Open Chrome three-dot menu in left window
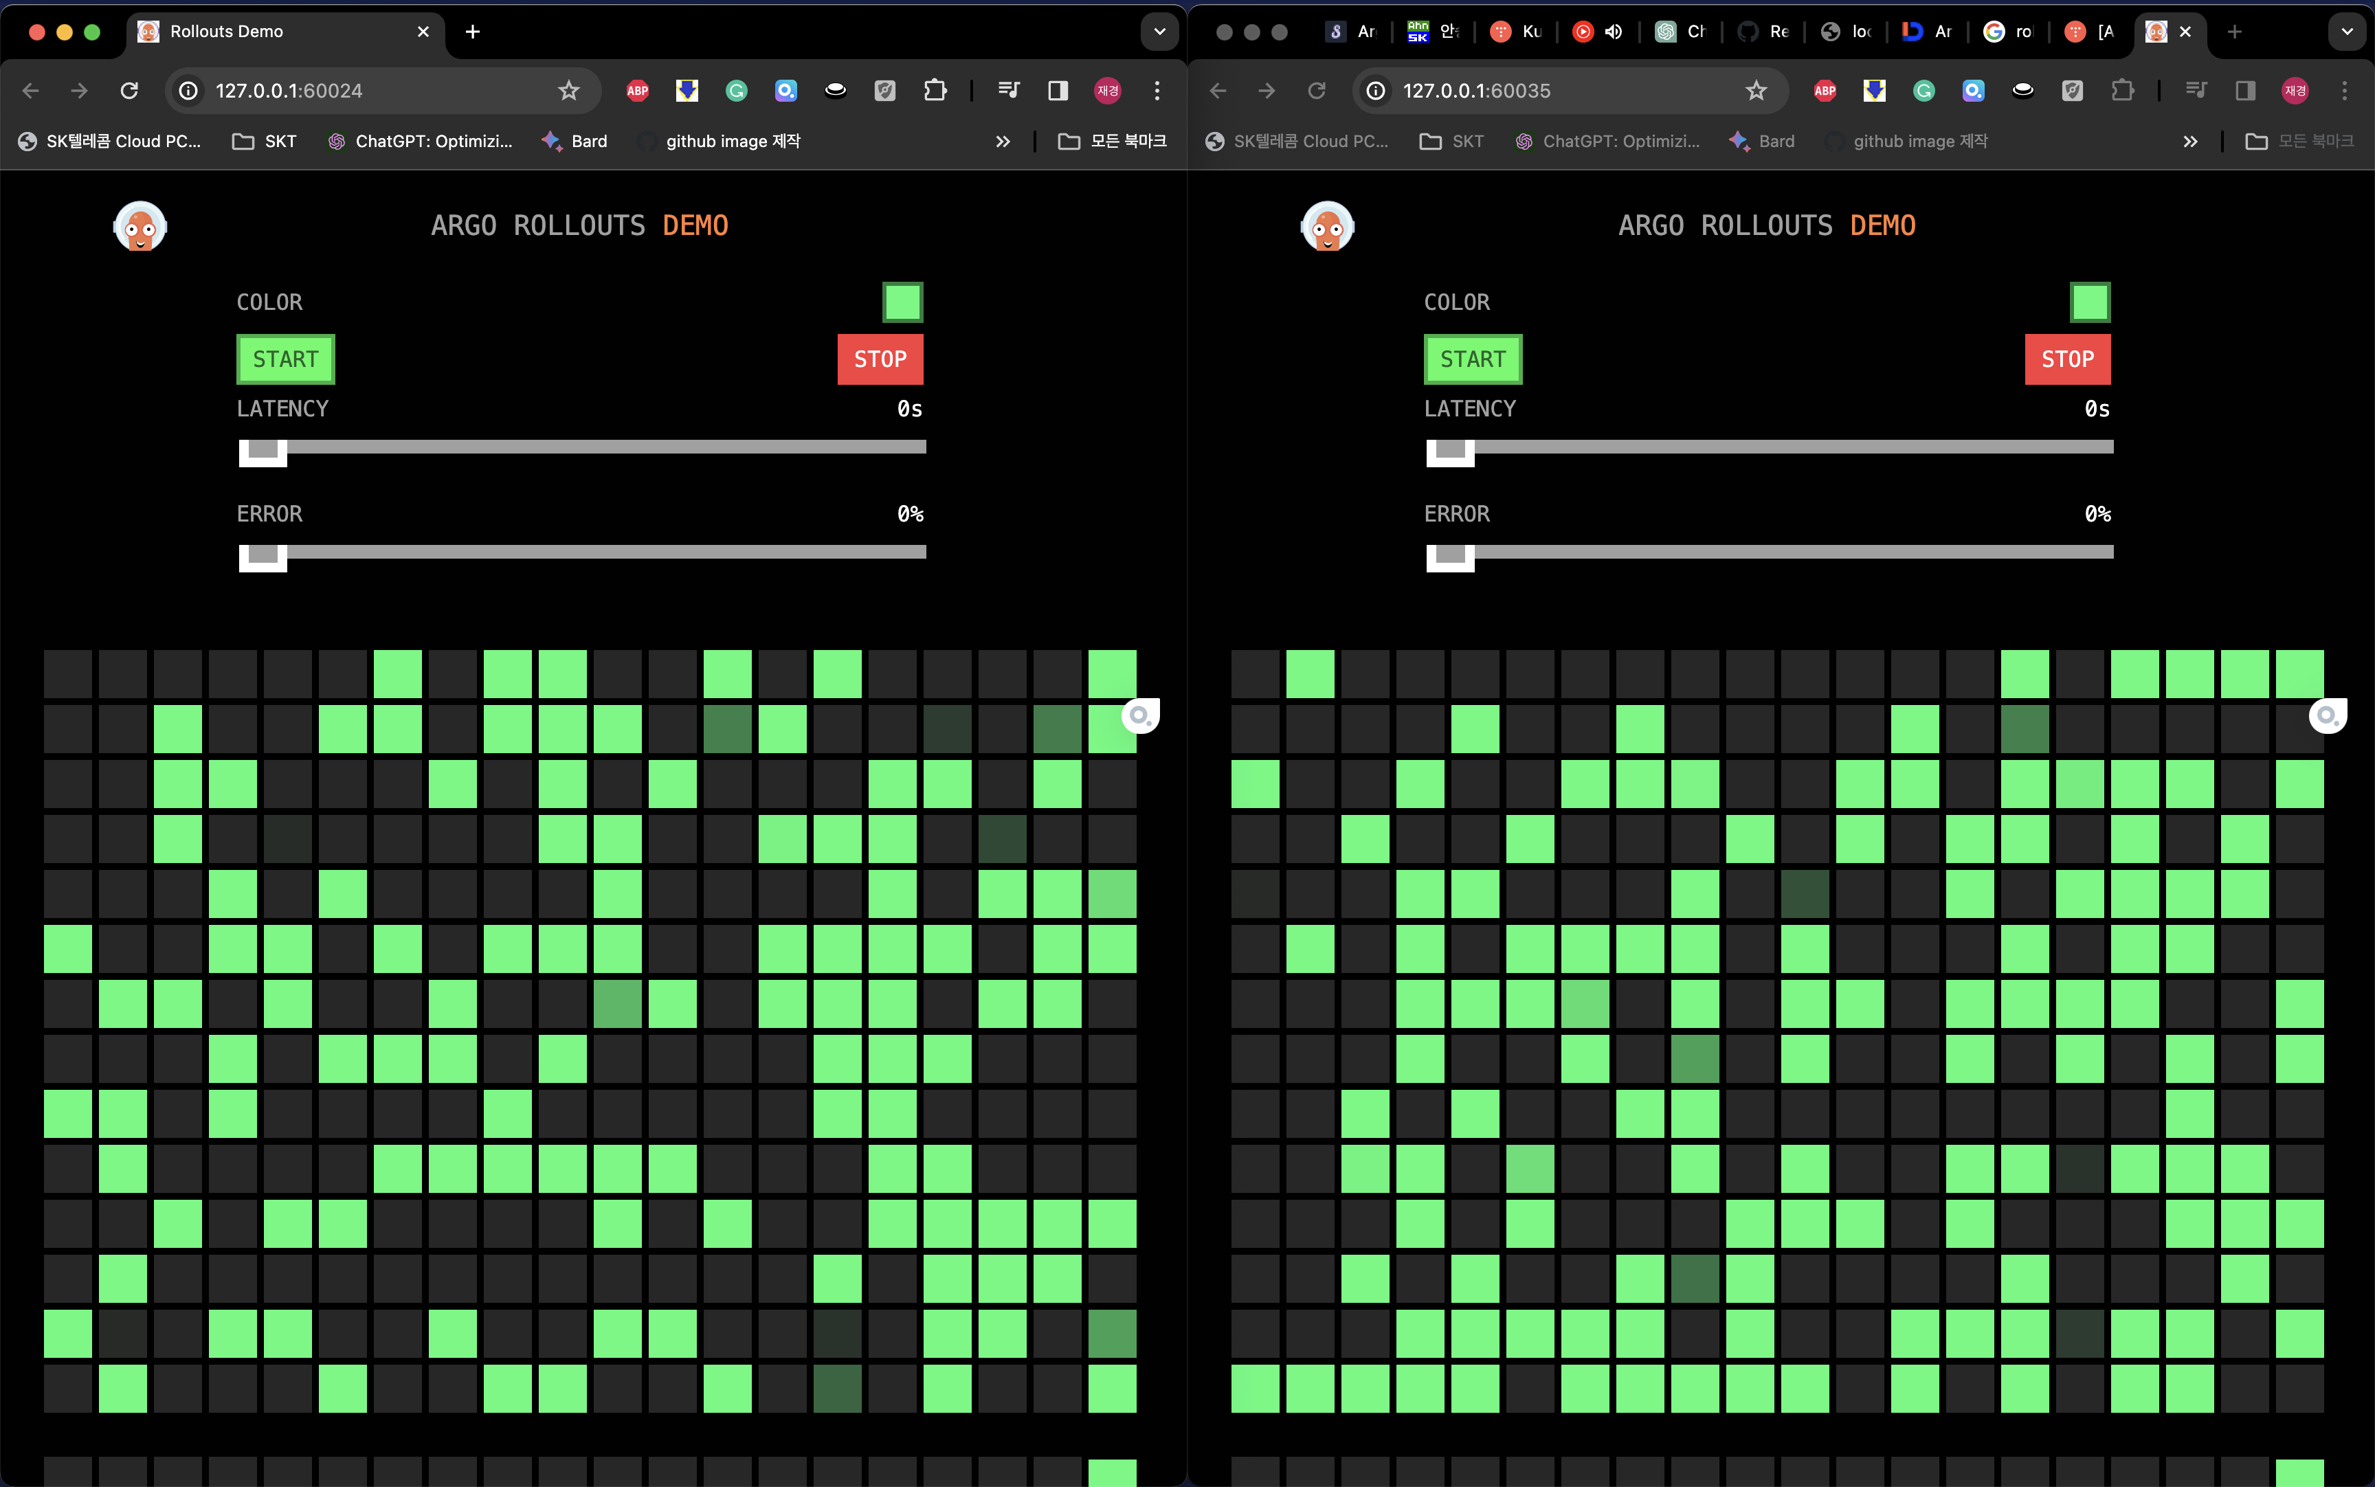Image resolution: width=2375 pixels, height=1487 pixels. [x=1157, y=91]
